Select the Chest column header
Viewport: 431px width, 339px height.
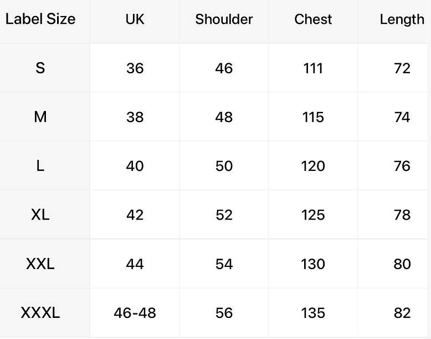[313, 19]
